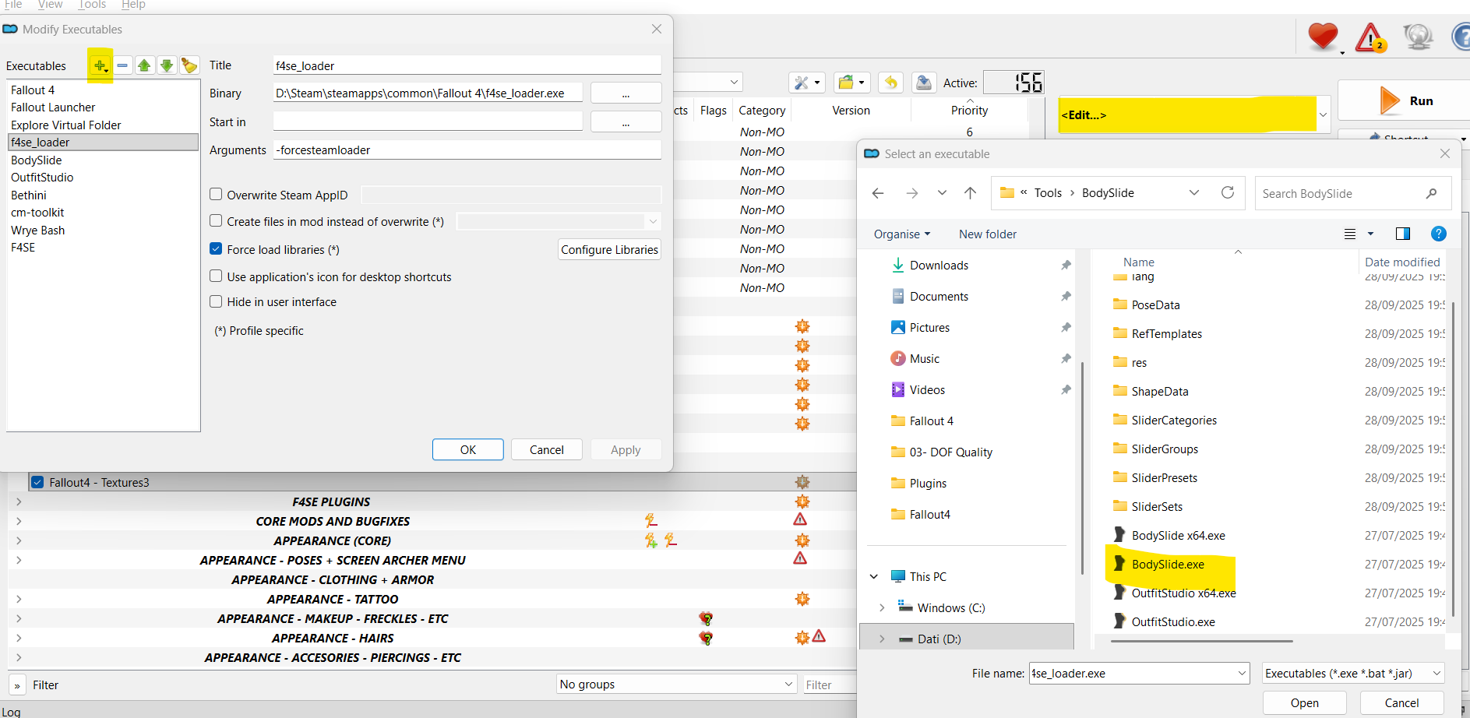Screen dimensions: 1470x718
Task: Open the Tools menu
Action: [x=92, y=5]
